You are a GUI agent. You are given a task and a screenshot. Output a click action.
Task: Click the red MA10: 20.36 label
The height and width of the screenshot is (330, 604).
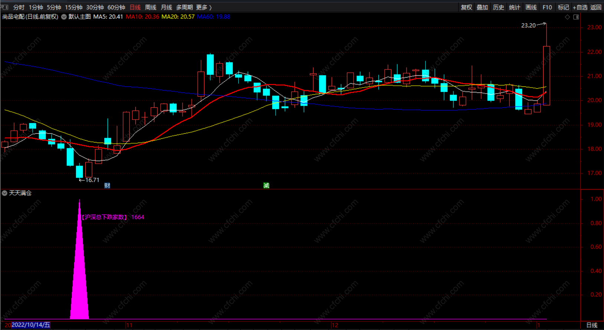click(142, 17)
